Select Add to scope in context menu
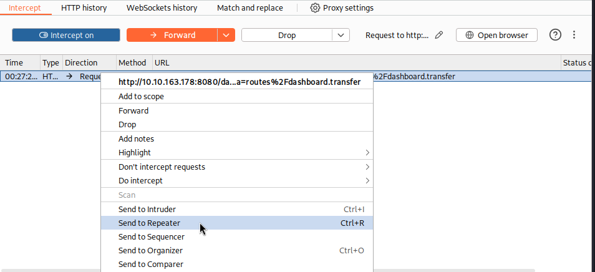Screen dimensions: 595x272 [x=237, y=96]
